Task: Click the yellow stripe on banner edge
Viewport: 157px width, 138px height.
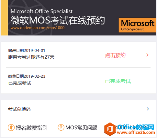Action: click(x=4, y=18)
